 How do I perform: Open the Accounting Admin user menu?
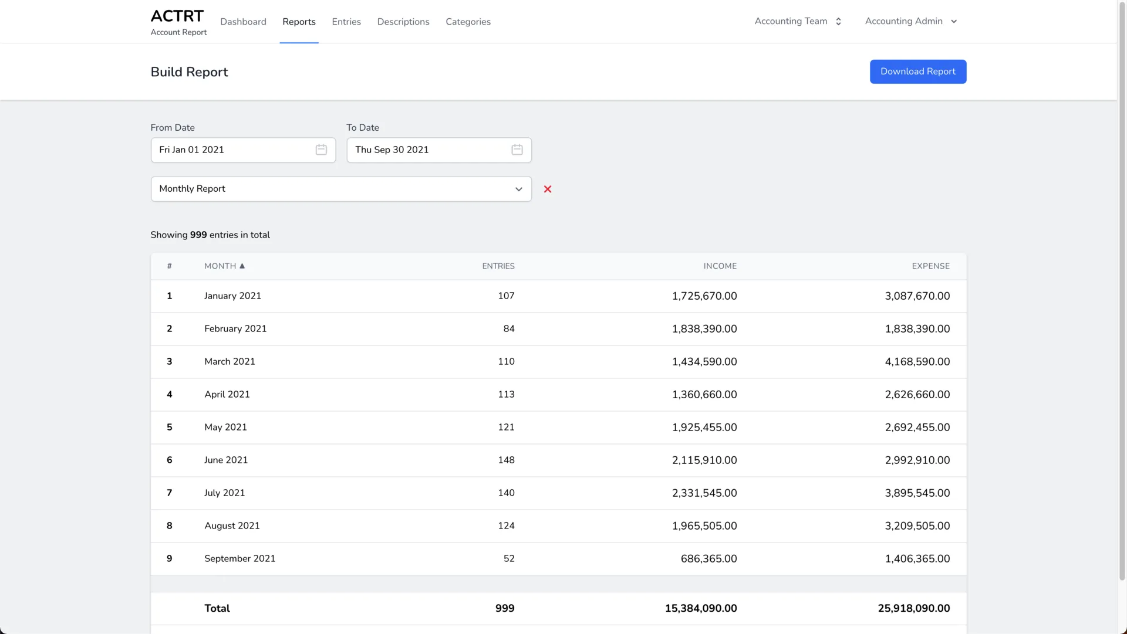911,21
